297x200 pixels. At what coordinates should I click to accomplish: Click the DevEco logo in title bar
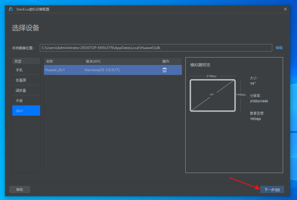[x=11, y=9]
